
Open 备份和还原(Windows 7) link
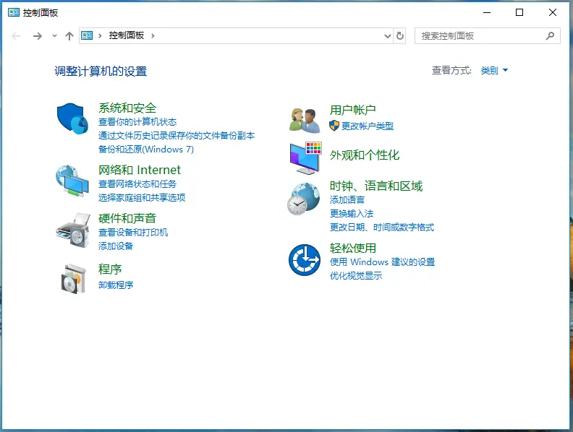[x=146, y=150]
